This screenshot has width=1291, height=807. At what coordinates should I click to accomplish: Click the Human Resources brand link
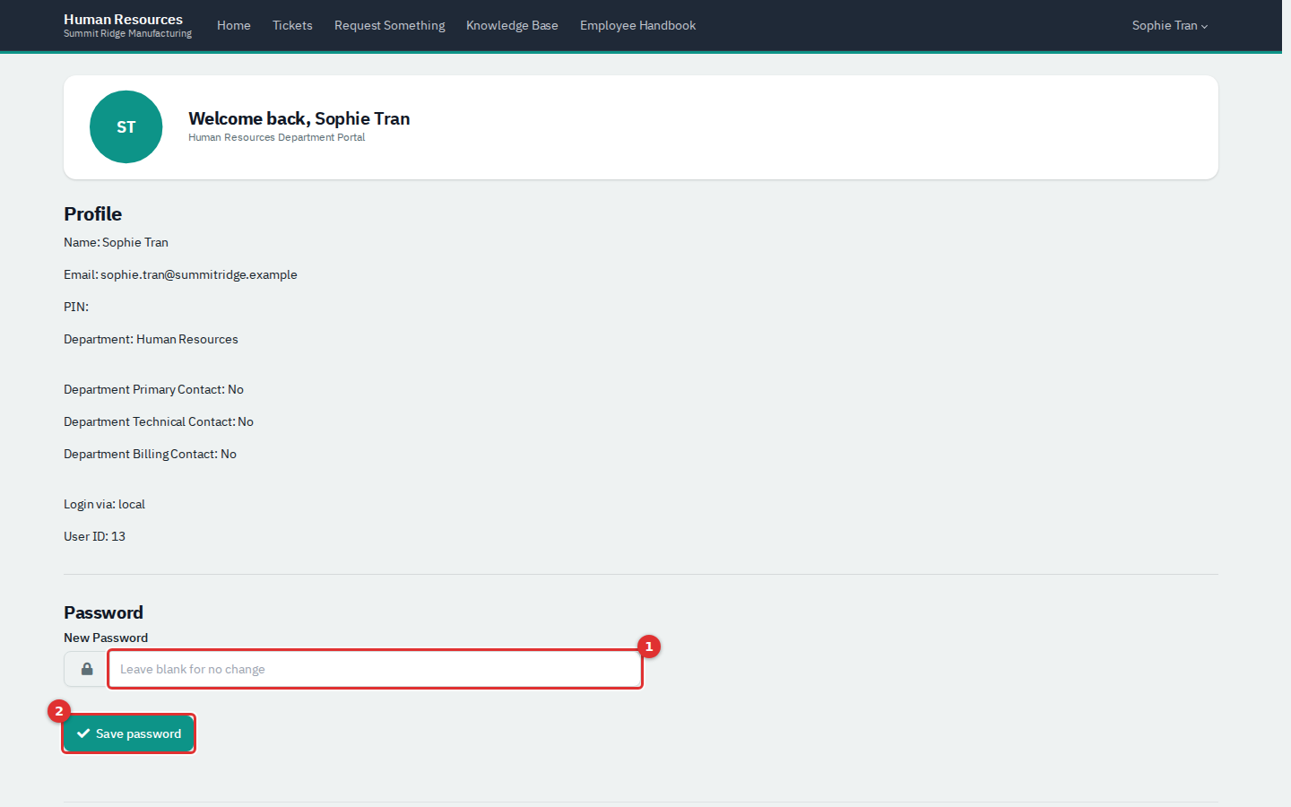[127, 25]
